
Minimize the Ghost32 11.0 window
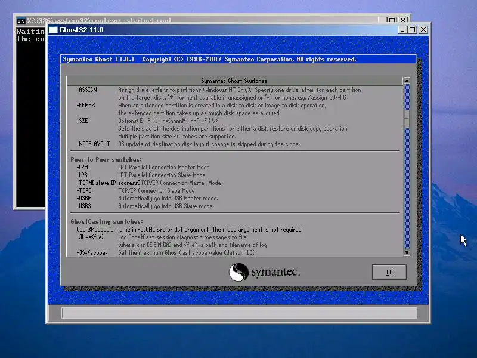(402, 30)
